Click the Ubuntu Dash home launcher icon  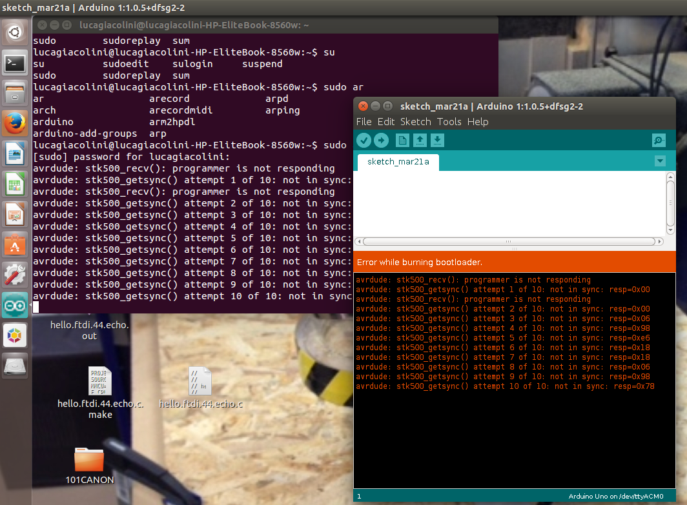coord(15,33)
